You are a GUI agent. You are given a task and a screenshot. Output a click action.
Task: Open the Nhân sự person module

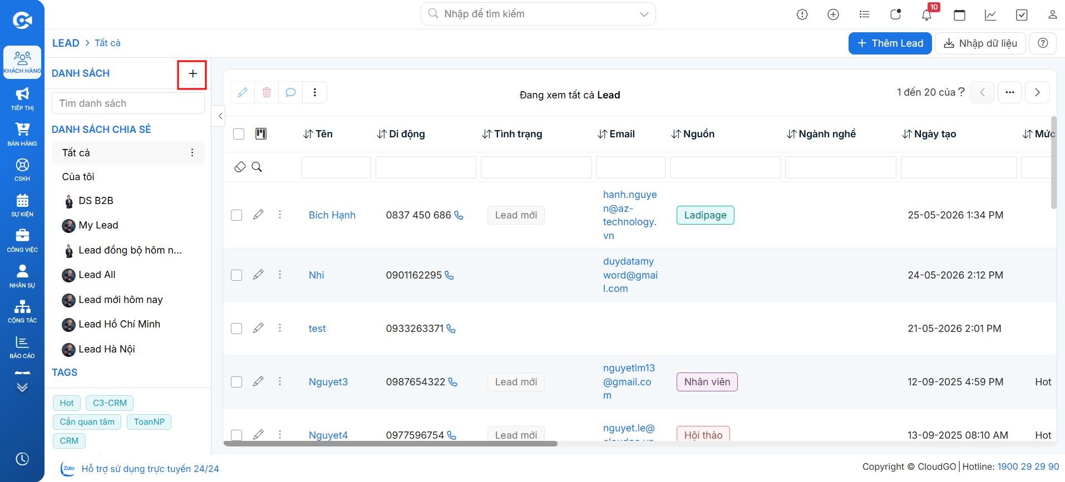pyautogui.click(x=22, y=276)
